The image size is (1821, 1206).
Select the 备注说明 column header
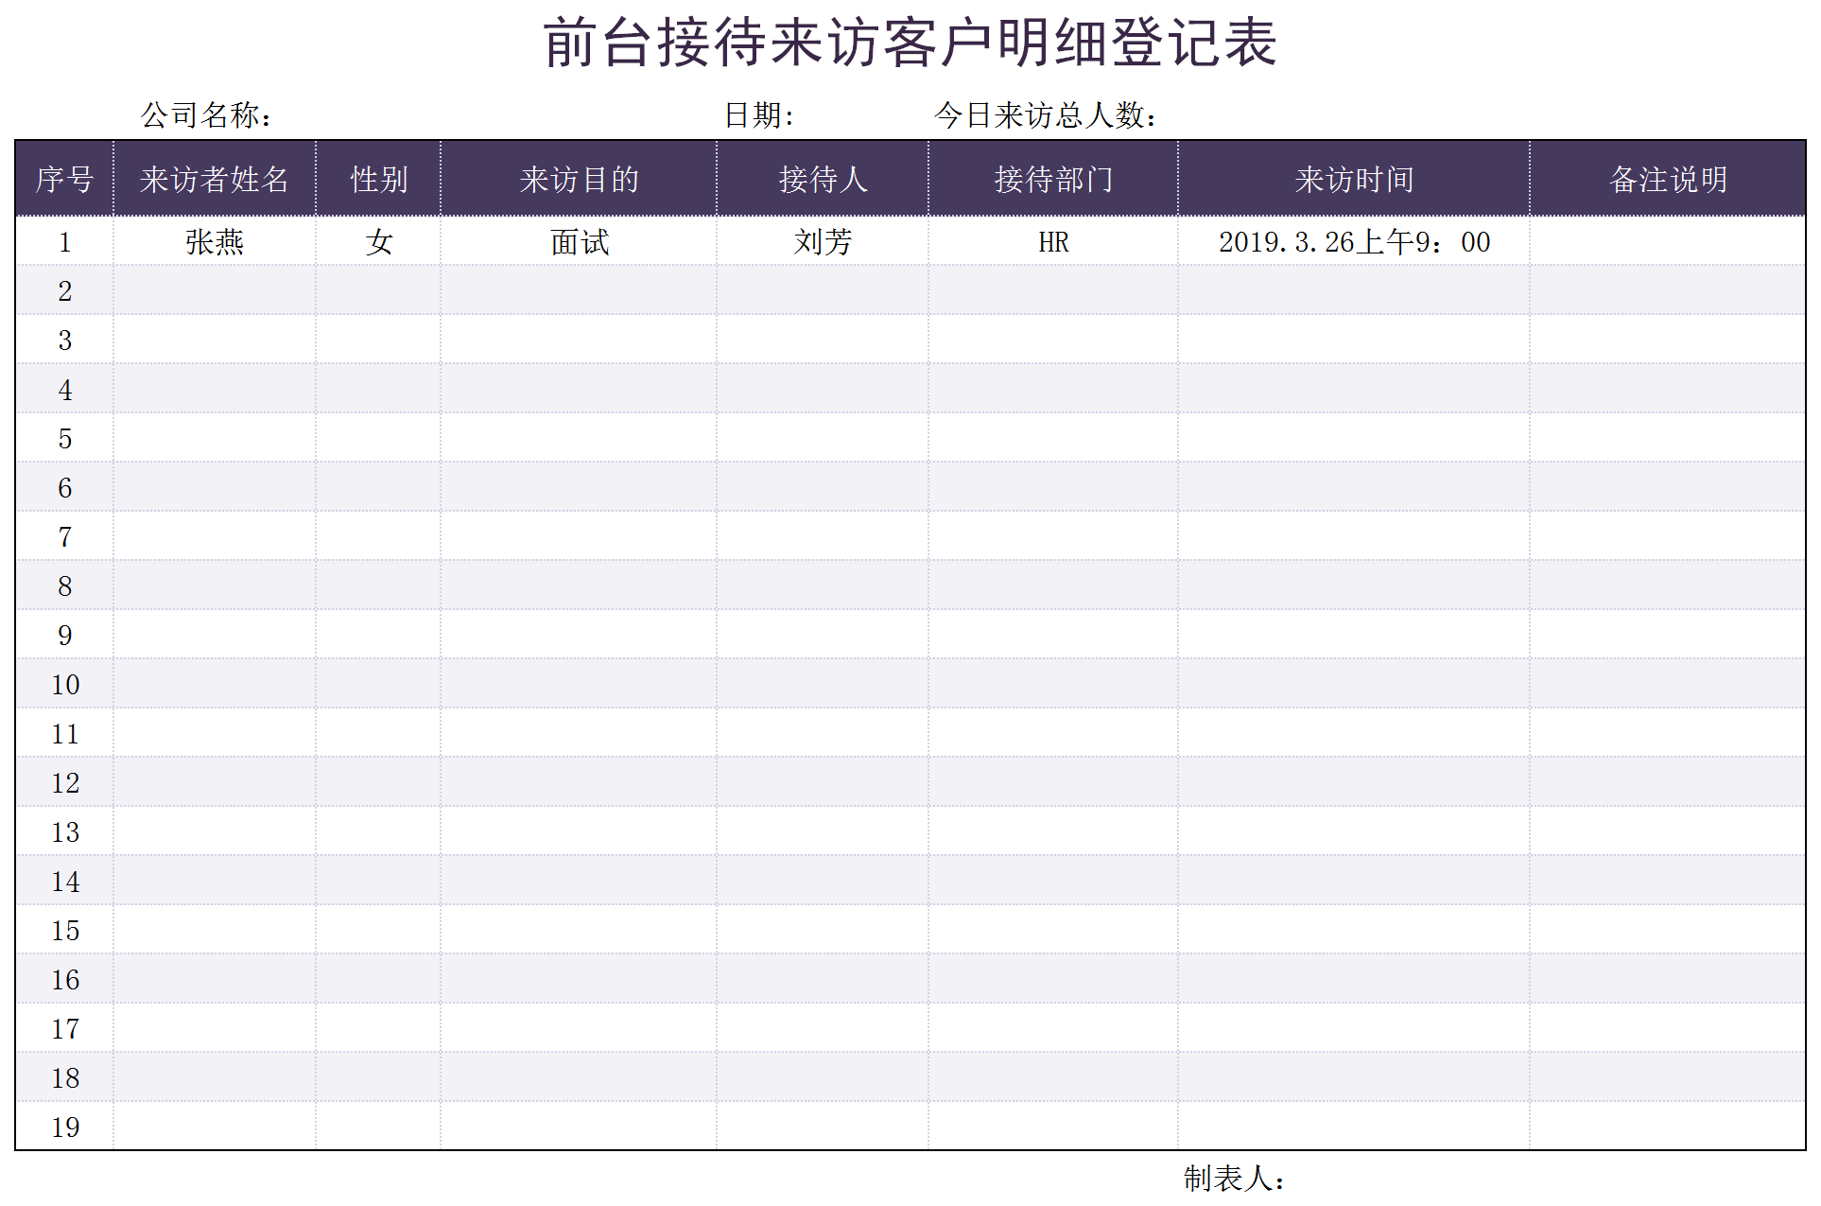[1668, 179]
